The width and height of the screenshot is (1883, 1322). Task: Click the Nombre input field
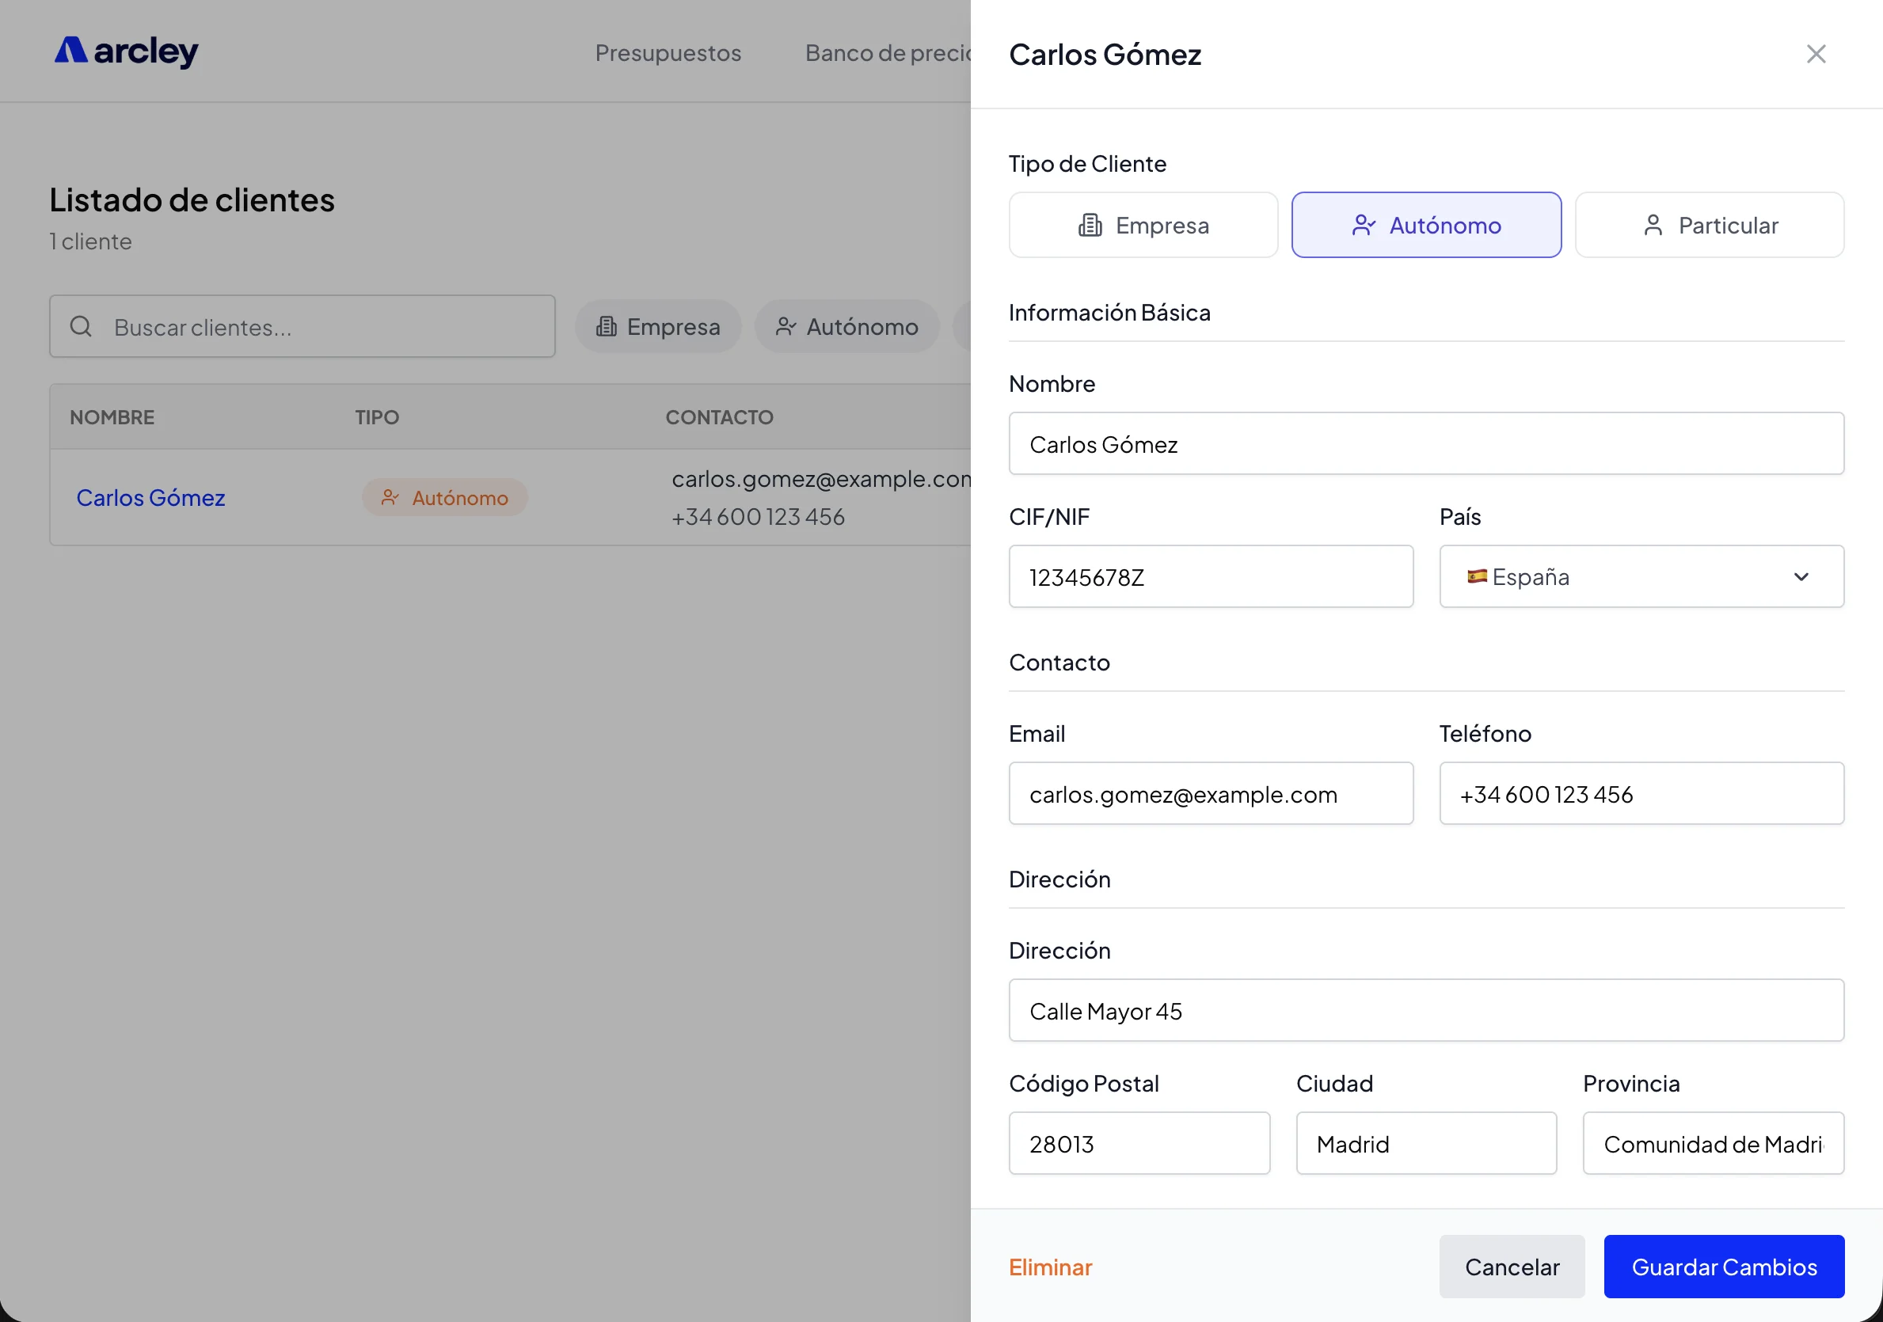tap(1426, 443)
